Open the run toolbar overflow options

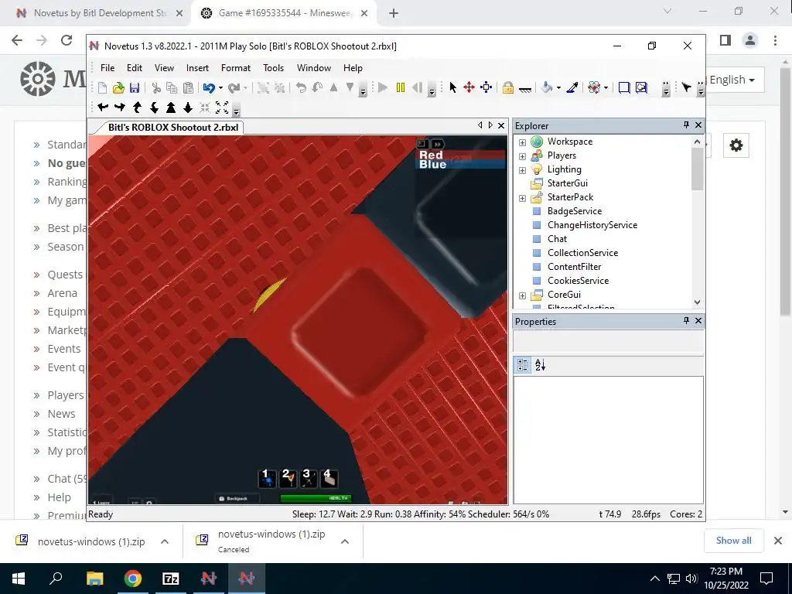(432, 90)
